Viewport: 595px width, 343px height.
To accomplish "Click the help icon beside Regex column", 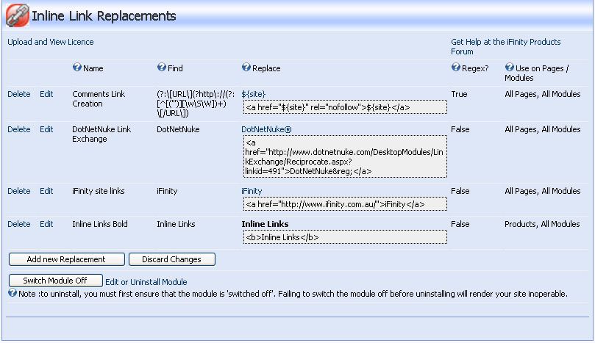I will tap(455, 68).
